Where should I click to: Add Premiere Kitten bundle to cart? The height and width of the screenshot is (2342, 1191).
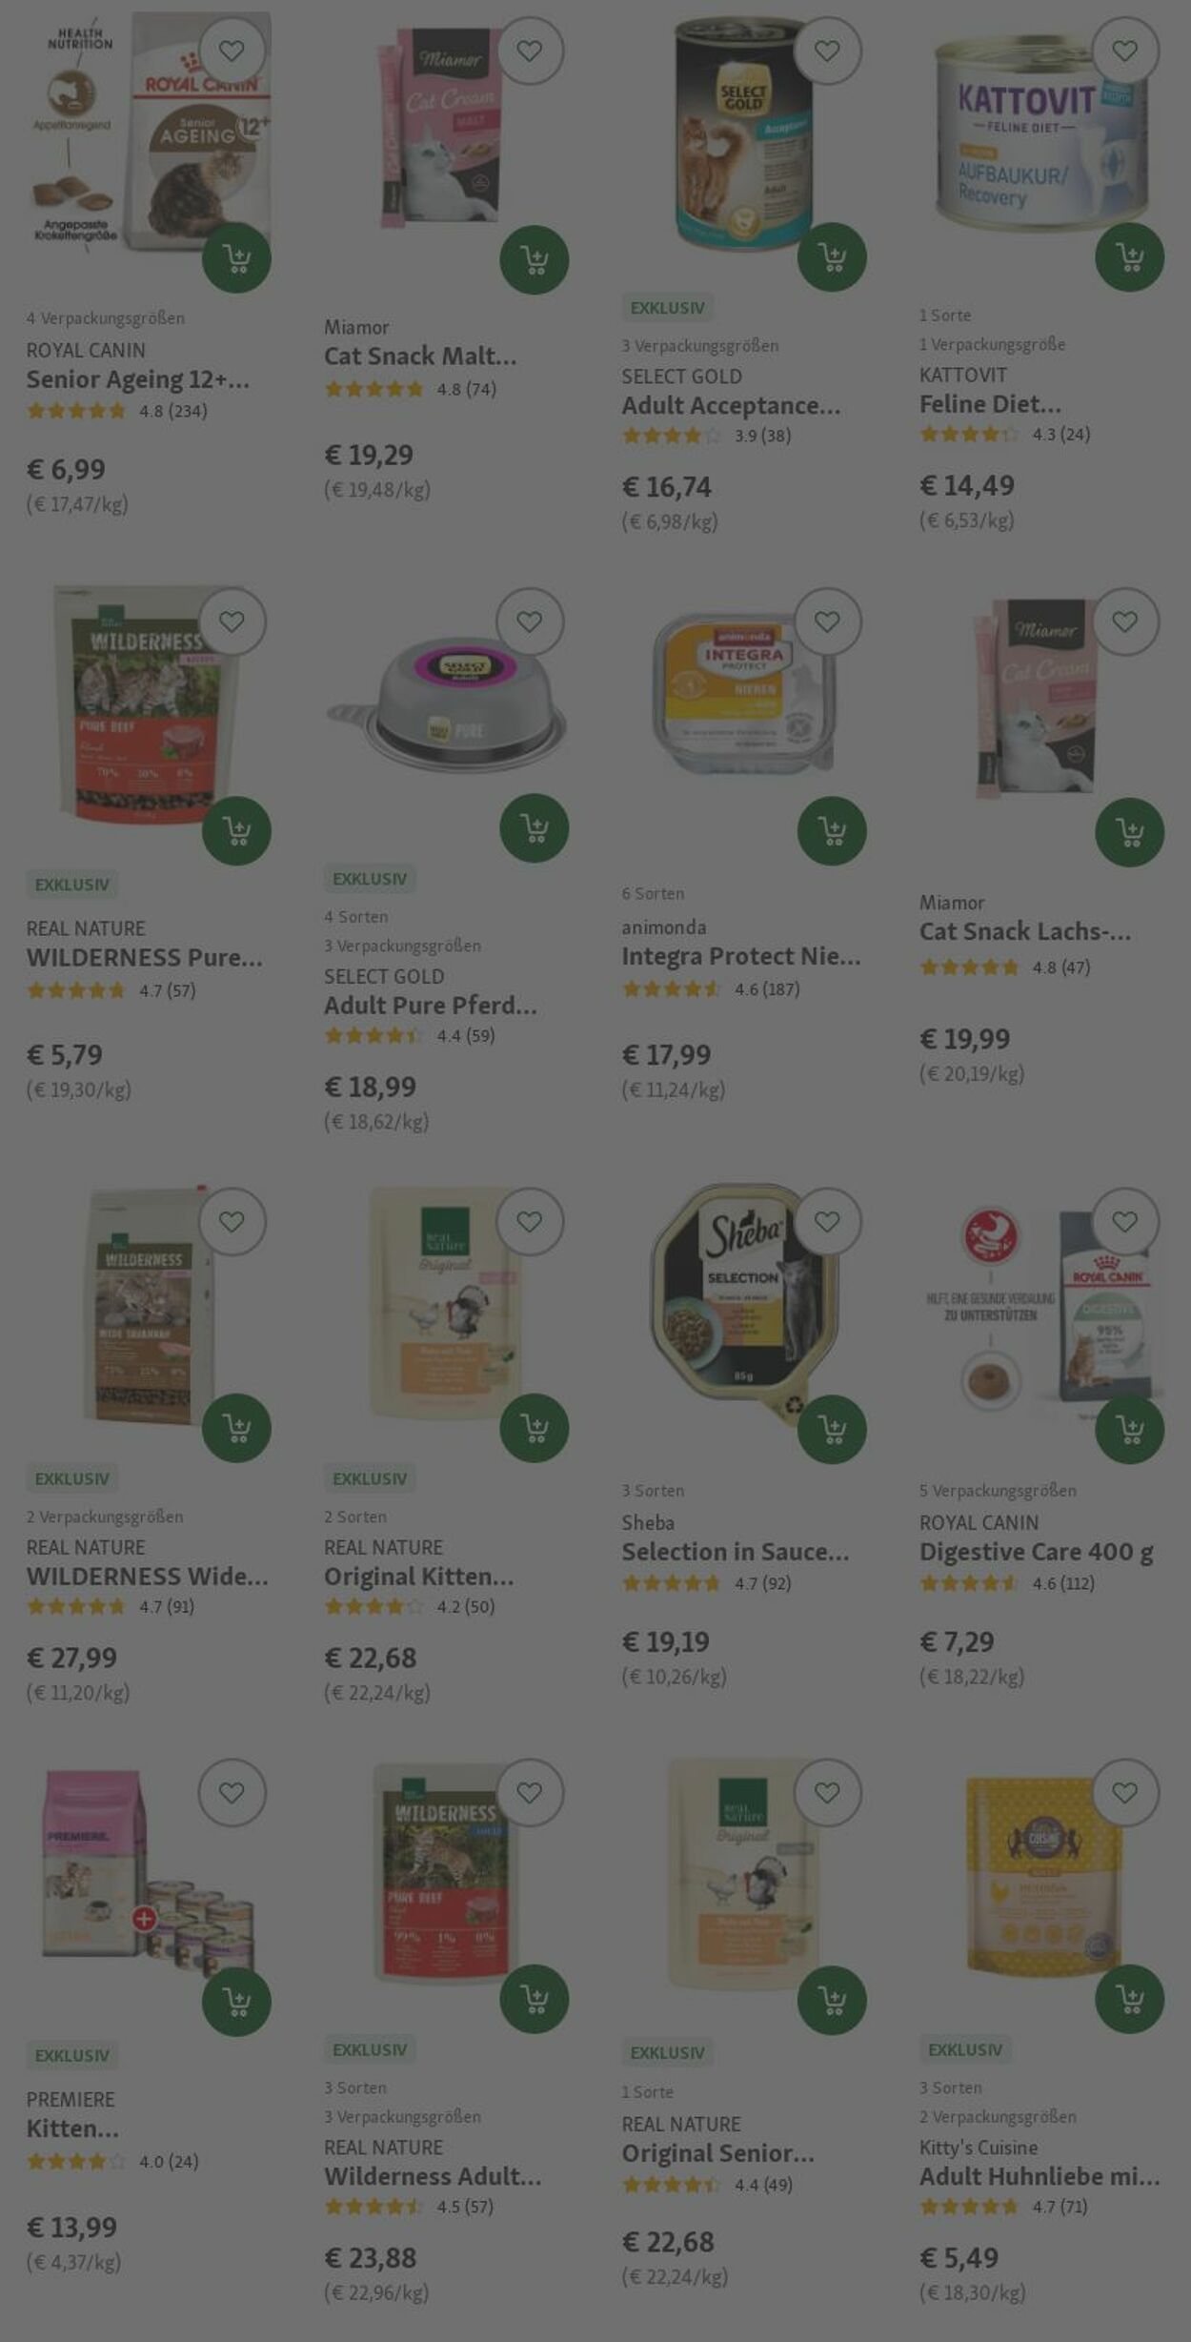[x=236, y=2002]
